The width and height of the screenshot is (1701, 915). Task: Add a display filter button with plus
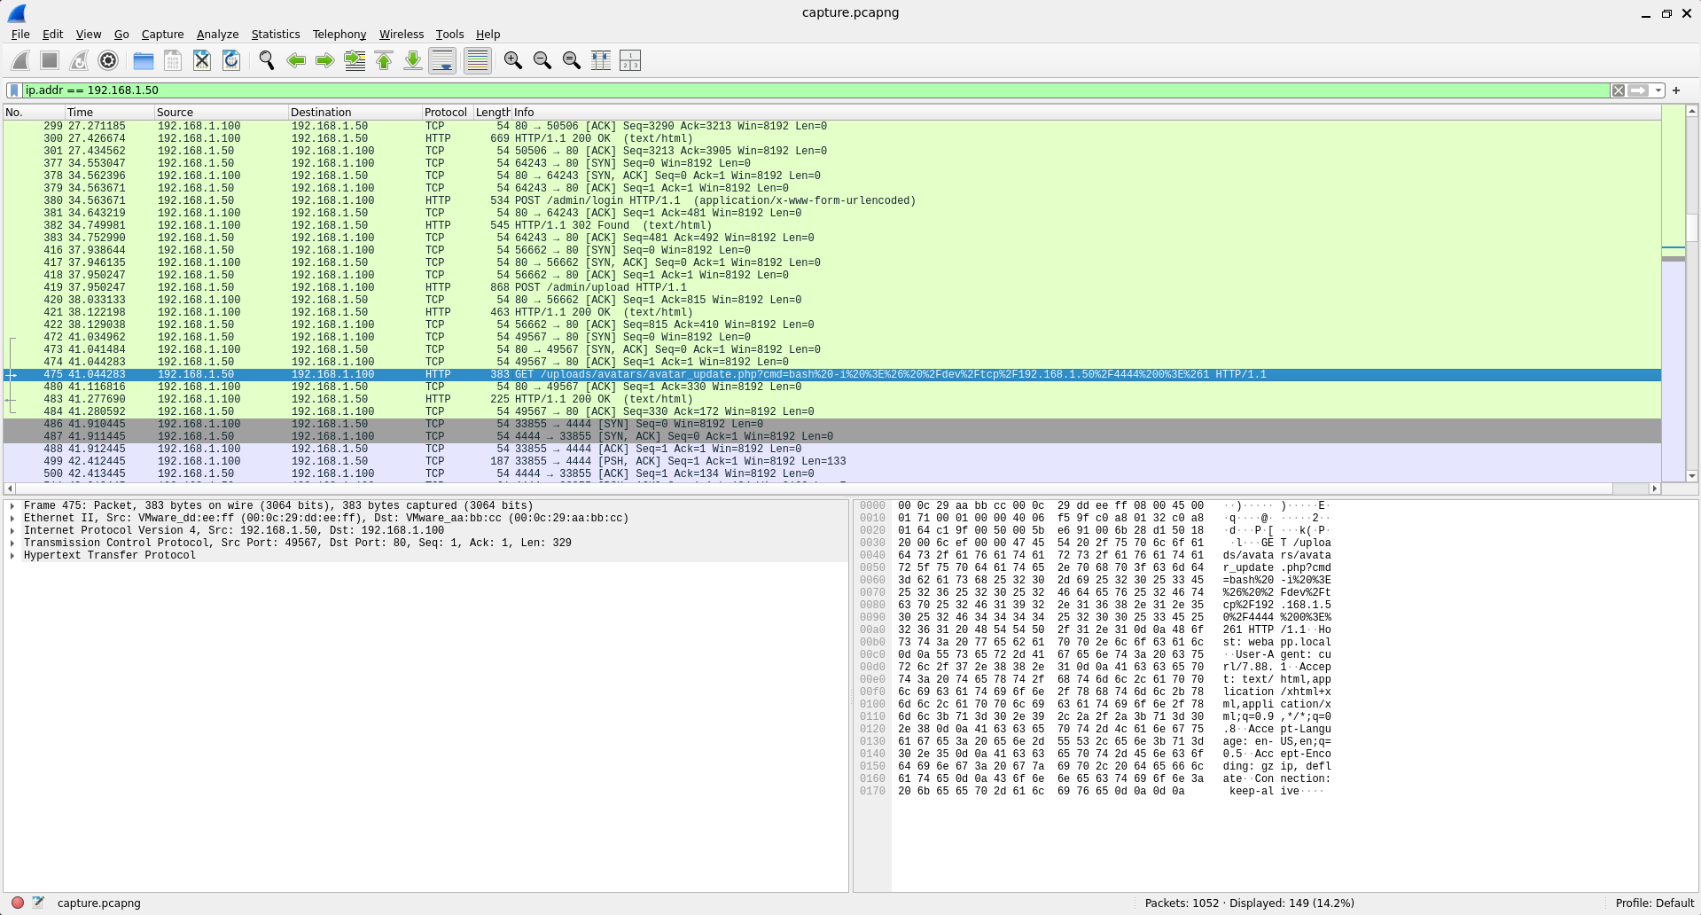coord(1676,90)
